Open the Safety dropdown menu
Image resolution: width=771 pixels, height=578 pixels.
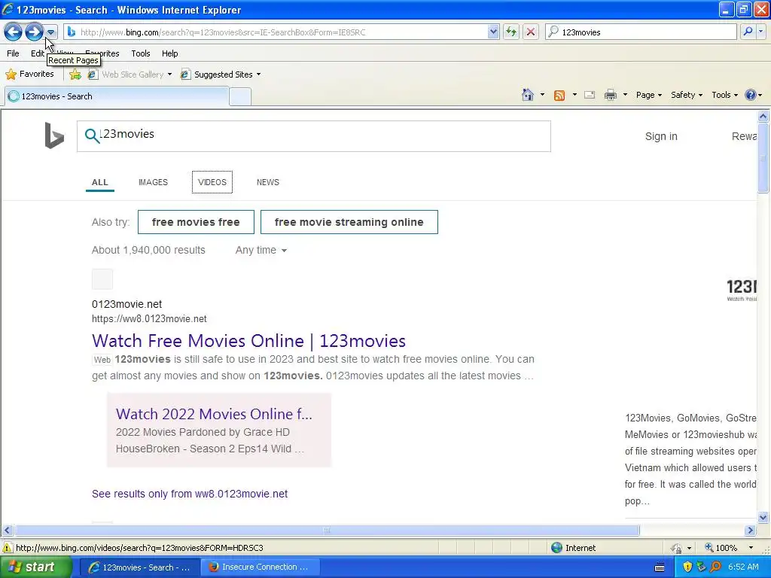click(x=687, y=95)
